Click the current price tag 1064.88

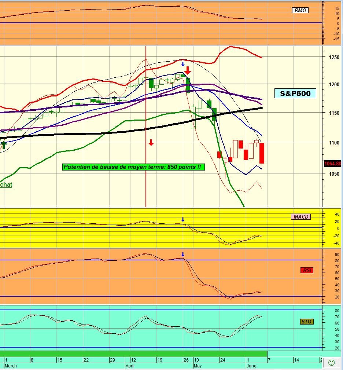(332, 164)
